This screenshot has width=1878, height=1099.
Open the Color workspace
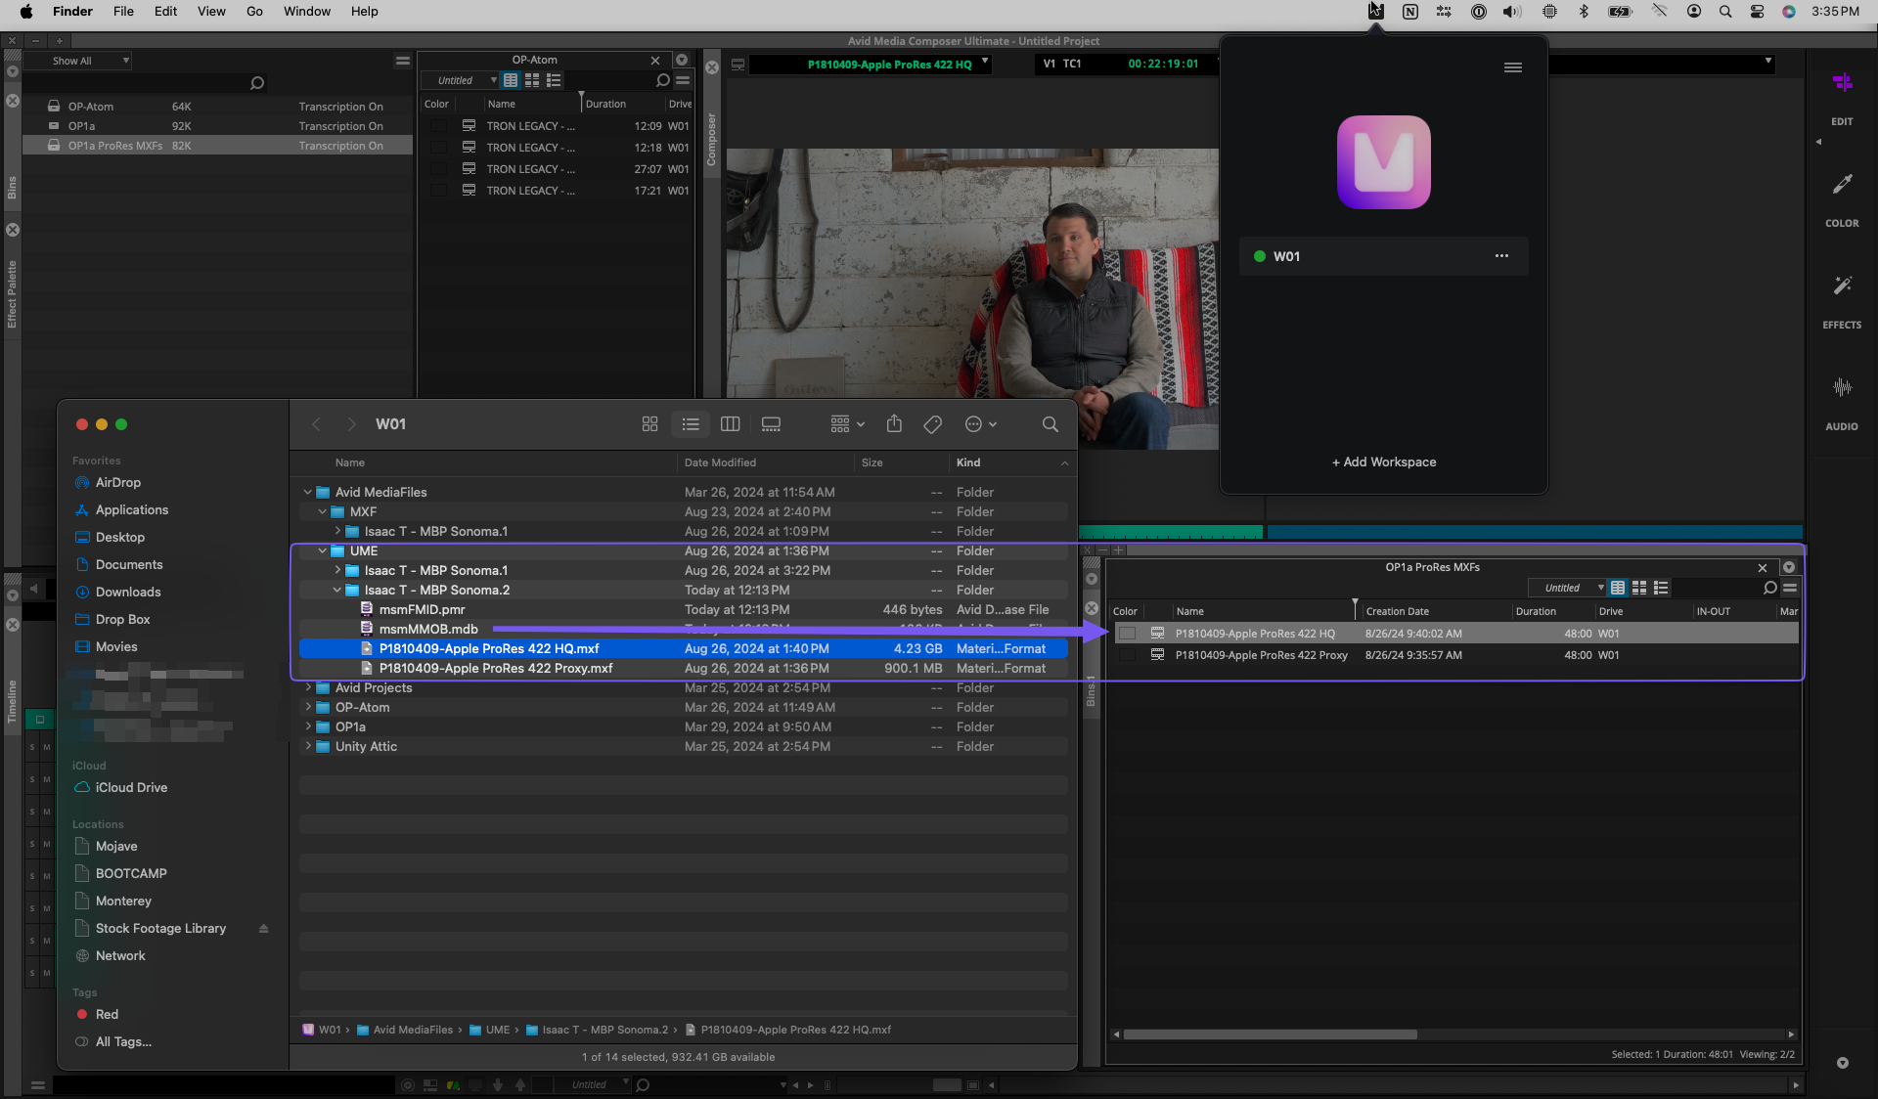tap(1842, 199)
